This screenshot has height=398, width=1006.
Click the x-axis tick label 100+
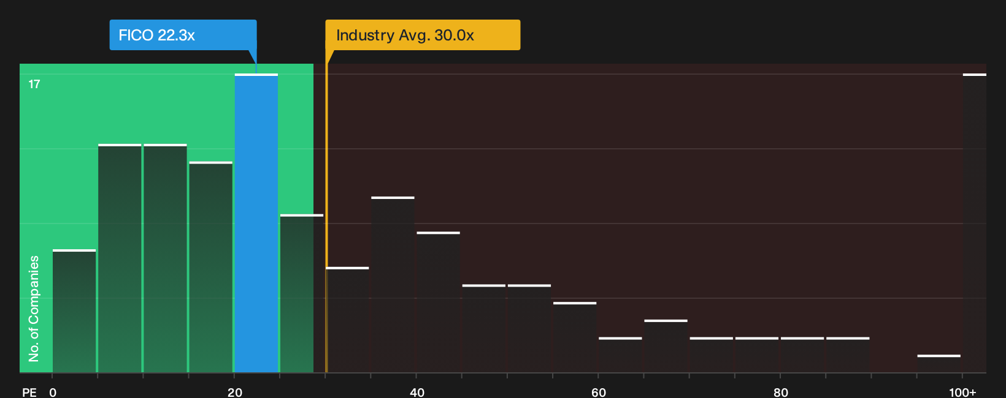[962, 392]
